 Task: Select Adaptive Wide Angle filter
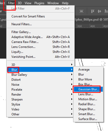(40, 37)
